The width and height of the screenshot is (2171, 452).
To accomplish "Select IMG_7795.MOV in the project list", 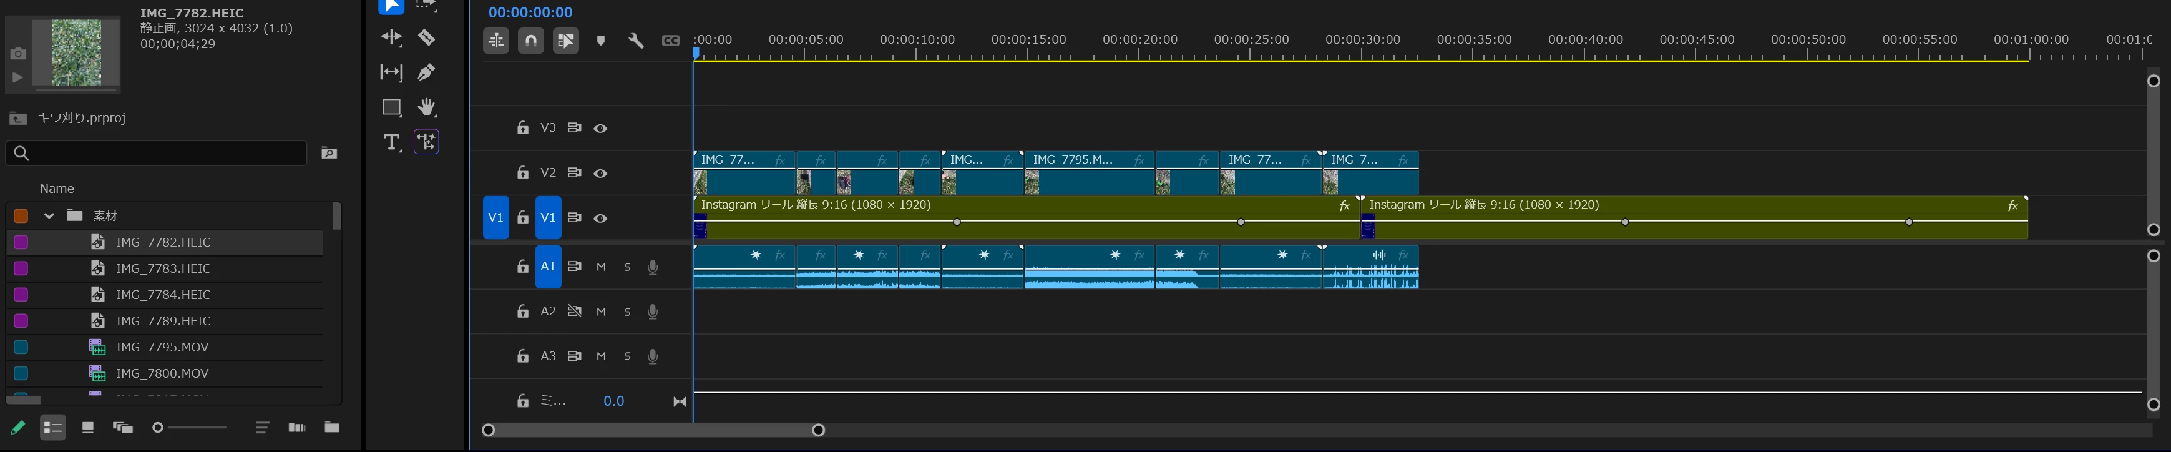I will click(164, 346).
